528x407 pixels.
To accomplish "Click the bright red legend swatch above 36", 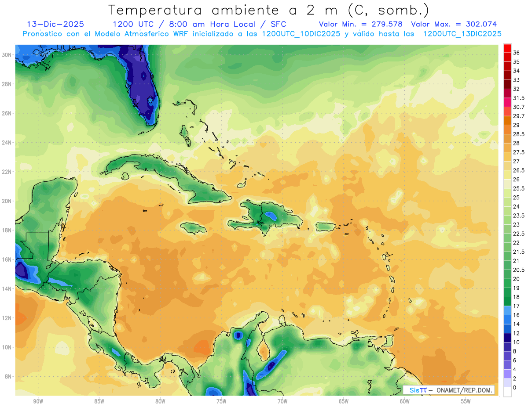I will point(507,48).
